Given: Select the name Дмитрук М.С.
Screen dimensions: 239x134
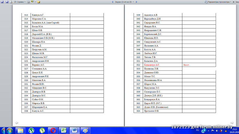Looking at the screenshot, I should coord(39,96).
